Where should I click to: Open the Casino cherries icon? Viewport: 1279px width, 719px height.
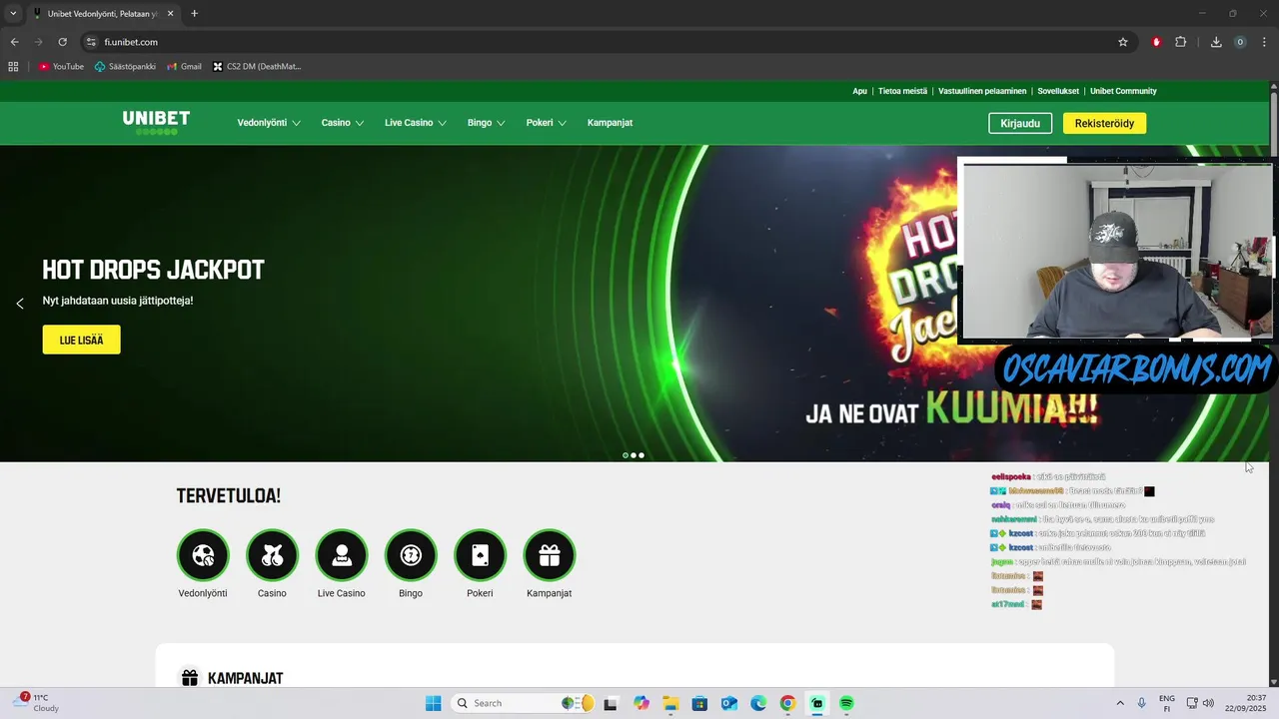click(x=272, y=555)
